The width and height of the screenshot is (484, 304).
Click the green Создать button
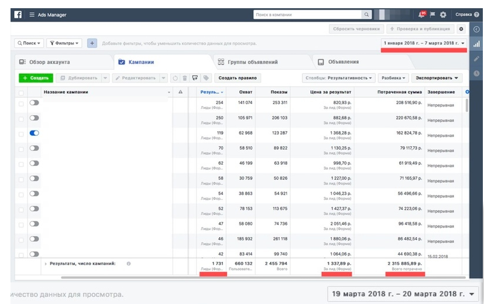[x=36, y=78]
